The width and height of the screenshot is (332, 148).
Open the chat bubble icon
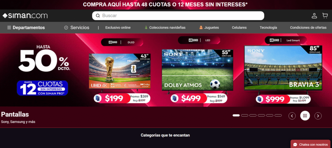295,145
